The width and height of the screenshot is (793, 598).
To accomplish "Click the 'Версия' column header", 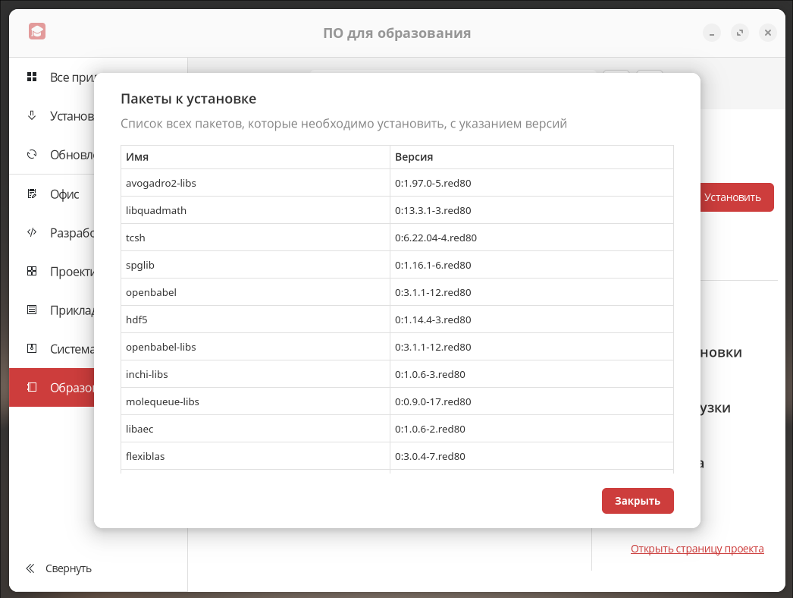I will pyautogui.click(x=531, y=157).
